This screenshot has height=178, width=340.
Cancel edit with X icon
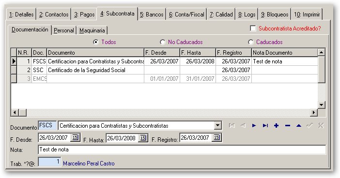321,126
